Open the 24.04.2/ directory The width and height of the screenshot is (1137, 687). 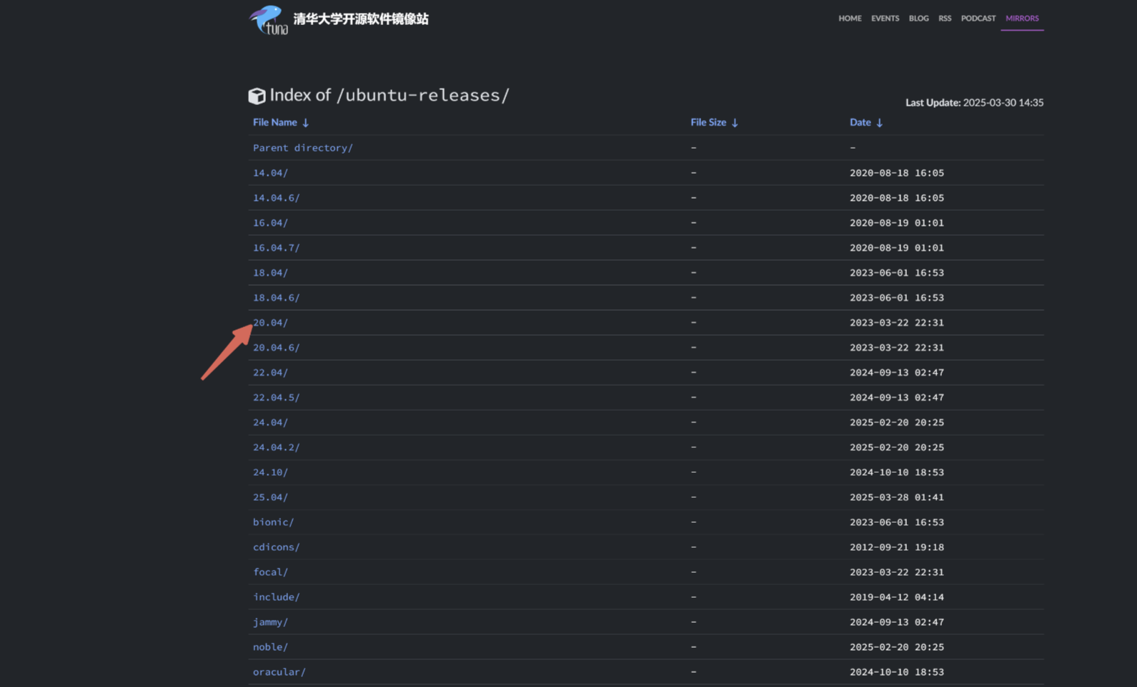(x=277, y=448)
